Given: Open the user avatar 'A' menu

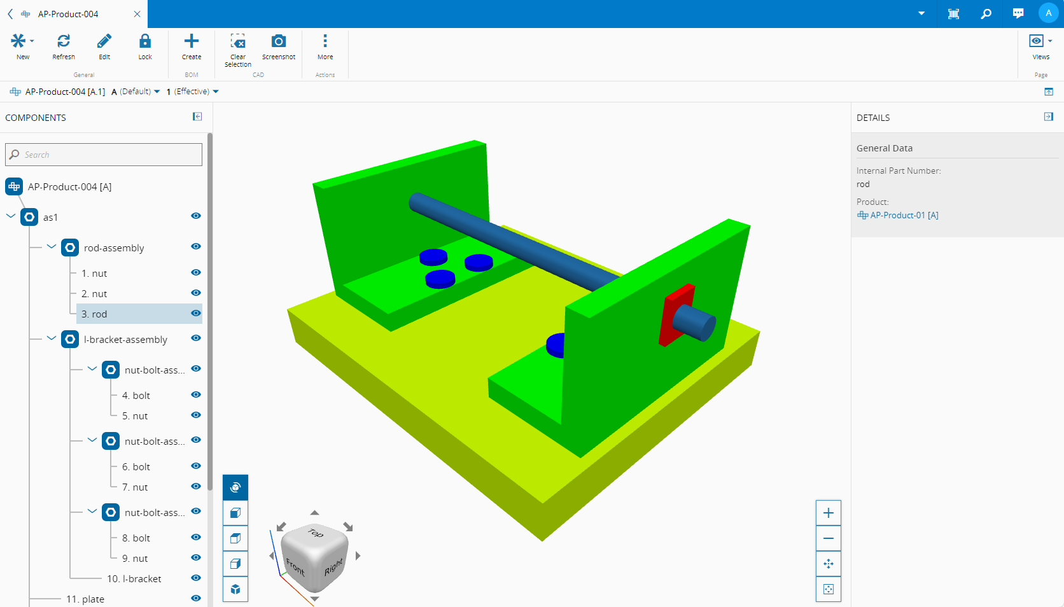Looking at the screenshot, I should [x=1048, y=13].
